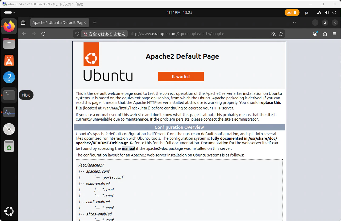Click the sites-enabled entry in the listing
Image resolution: width=341 pixels, height=221 pixels.
[x=99, y=214]
